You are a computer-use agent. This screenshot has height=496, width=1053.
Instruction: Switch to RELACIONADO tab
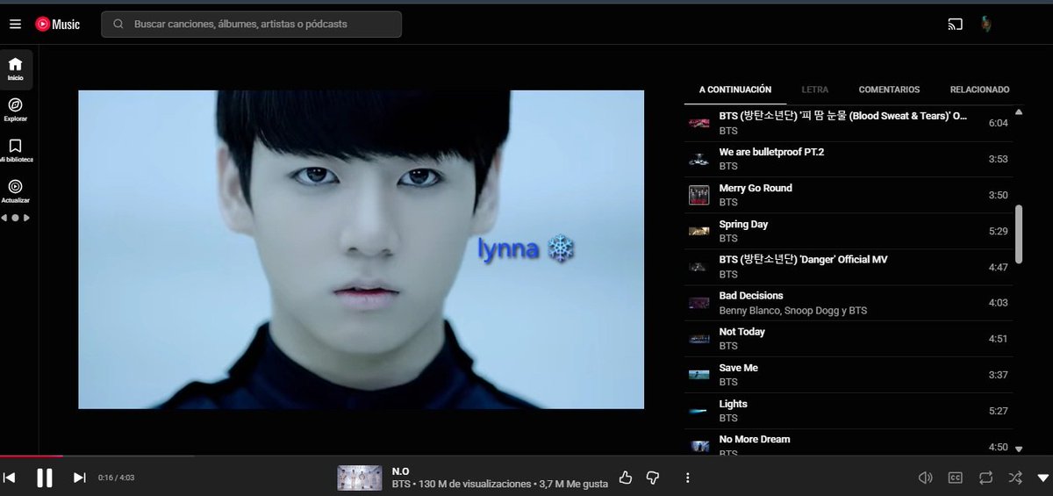pyautogui.click(x=979, y=90)
